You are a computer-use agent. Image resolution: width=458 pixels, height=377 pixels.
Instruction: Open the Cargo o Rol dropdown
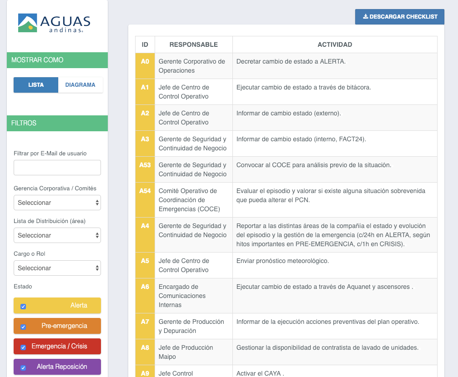click(57, 268)
